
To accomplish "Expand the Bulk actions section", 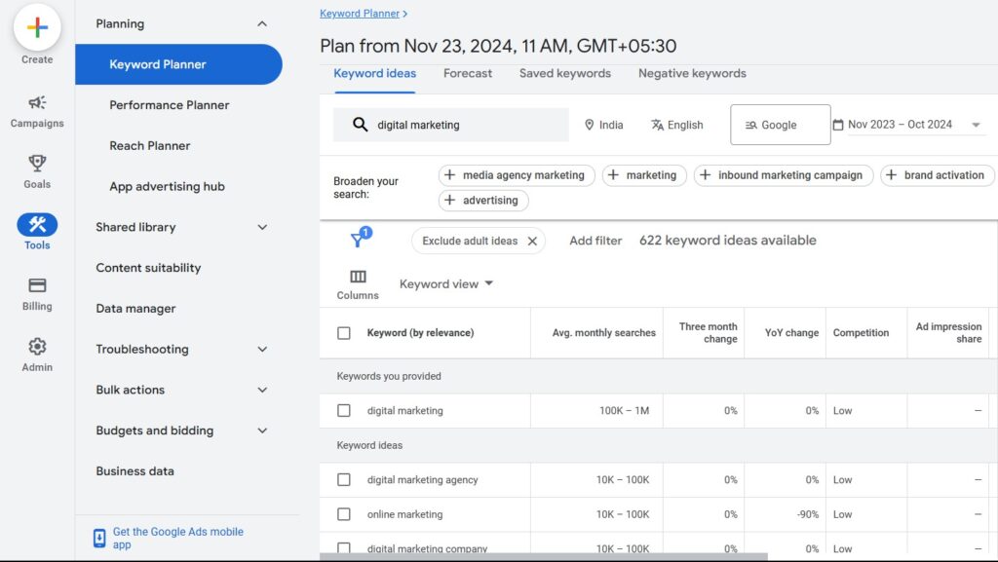I will pos(261,390).
